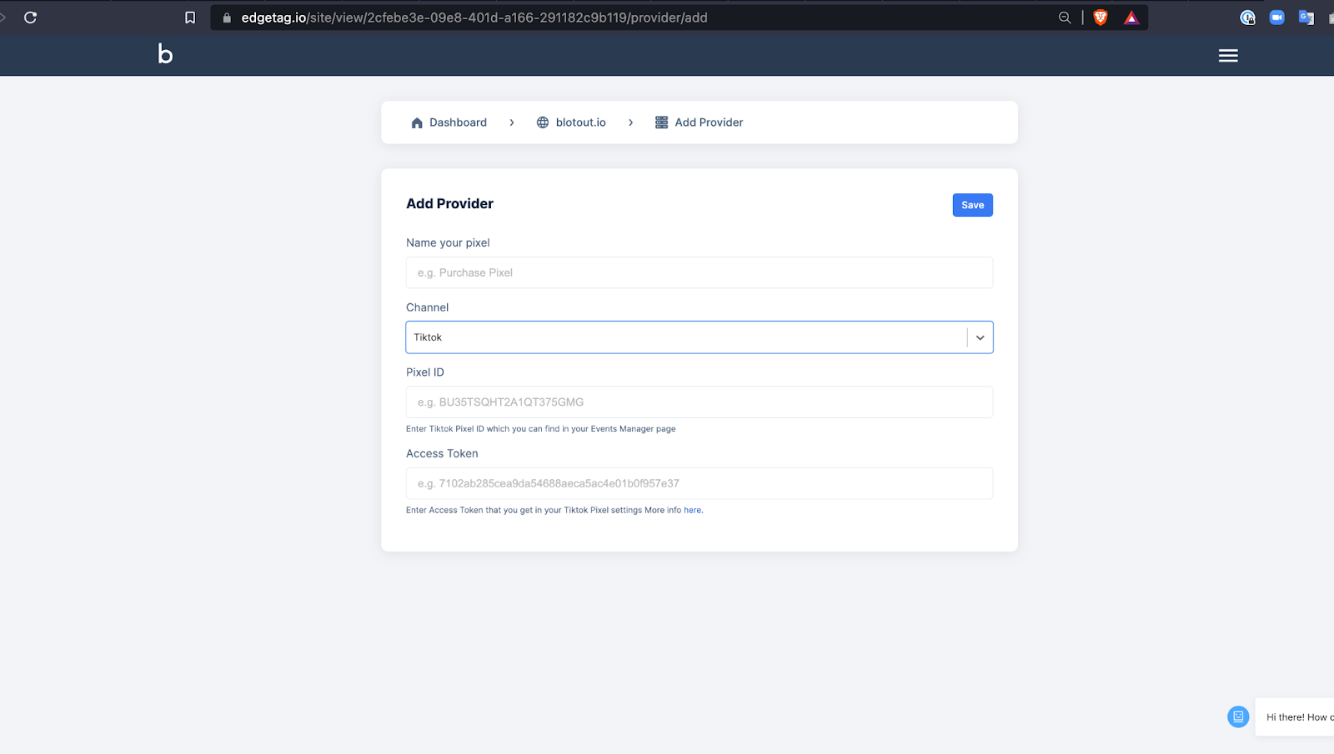Click the Channel dropdown chevron arrow
The height and width of the screenshot is (754, 1334).
[980, 337]
